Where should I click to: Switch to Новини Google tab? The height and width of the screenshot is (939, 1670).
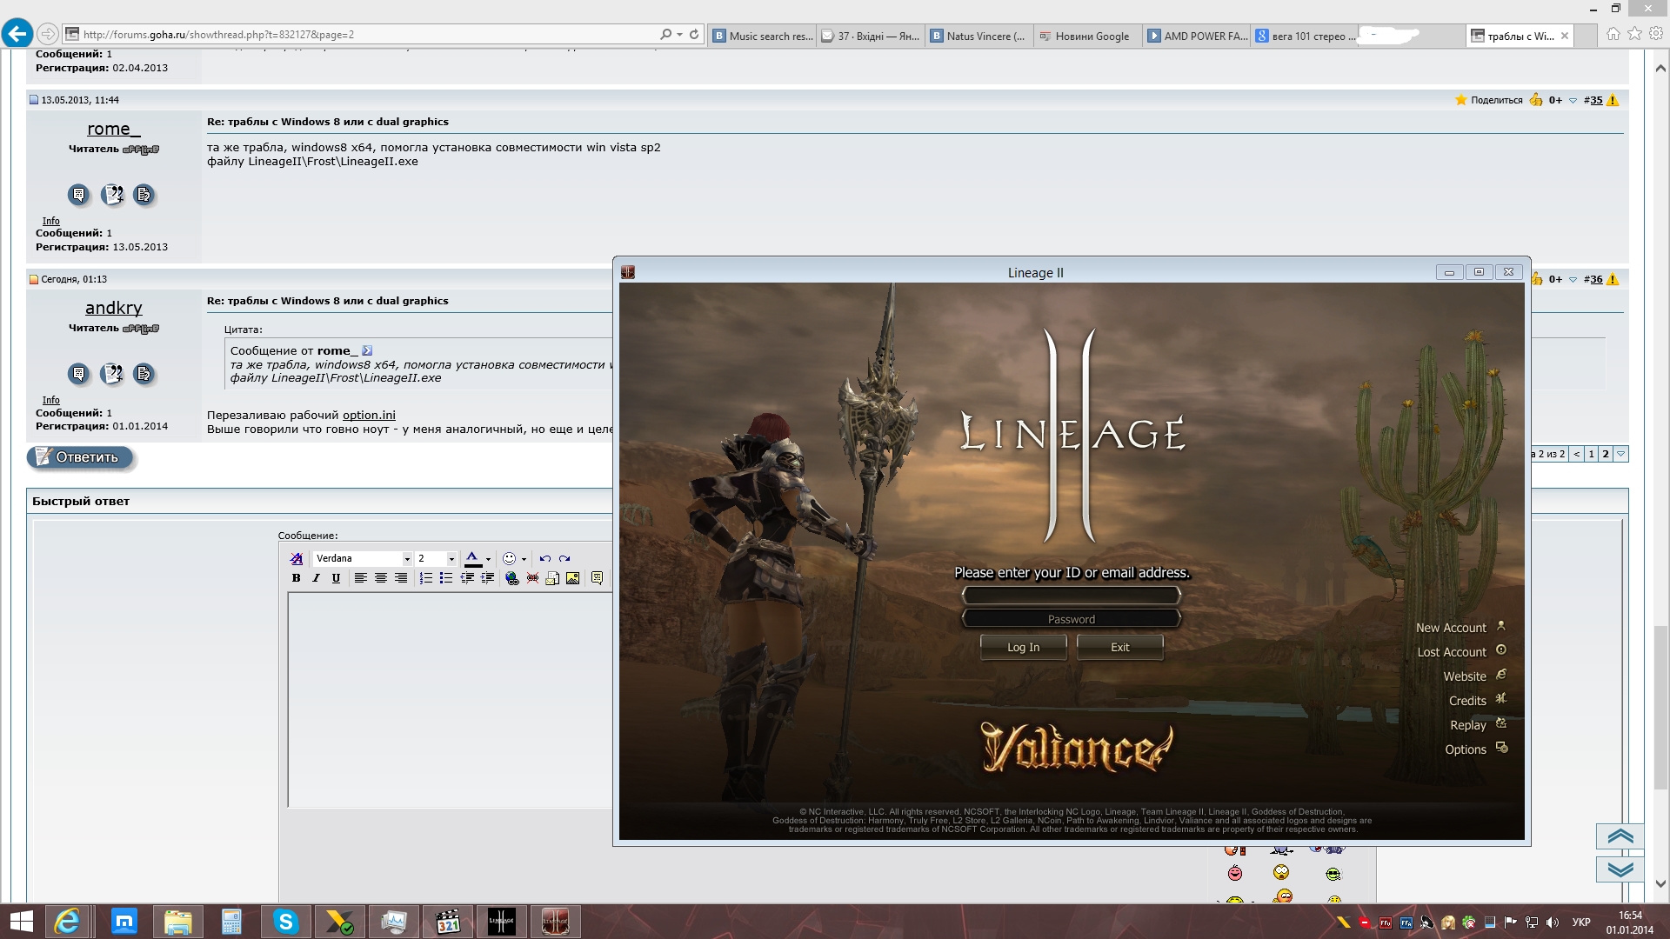(x=1088, y=36)
